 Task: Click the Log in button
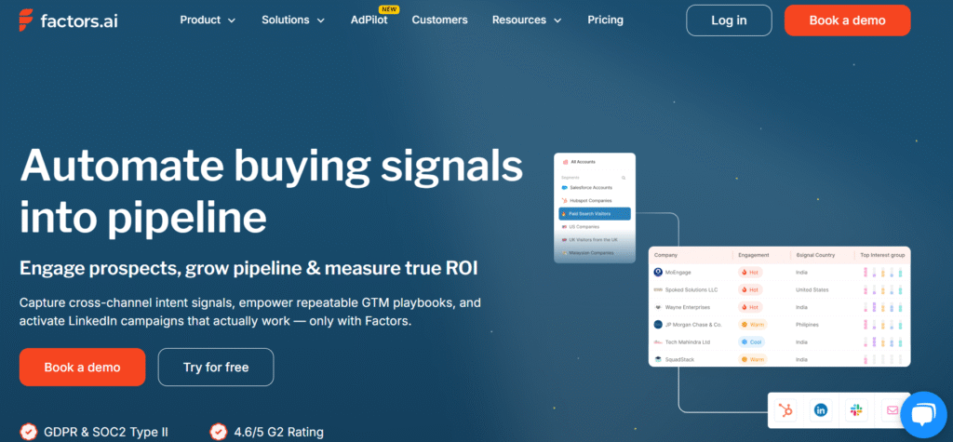[729, 20]
